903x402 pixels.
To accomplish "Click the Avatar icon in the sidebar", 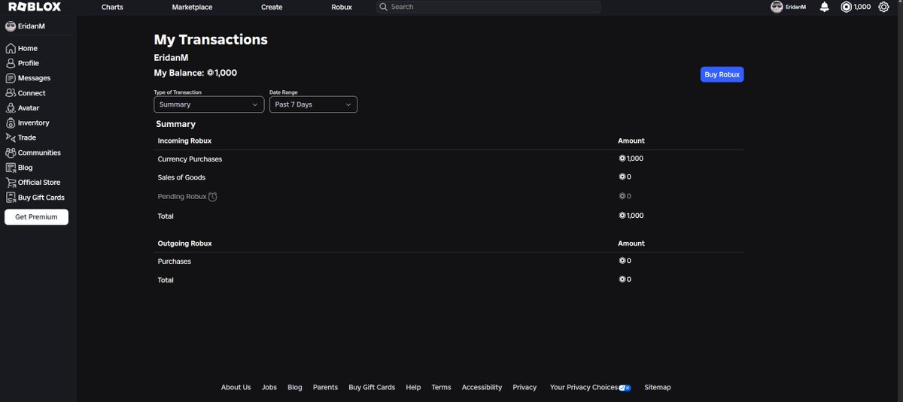I will pos(11,107).
